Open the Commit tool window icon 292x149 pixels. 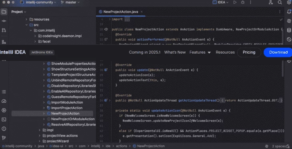click(x=4, y=21)
